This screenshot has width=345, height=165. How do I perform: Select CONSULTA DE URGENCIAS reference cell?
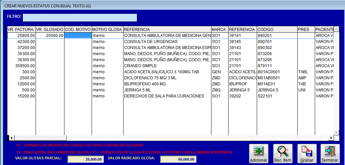[x=167, y=42]
